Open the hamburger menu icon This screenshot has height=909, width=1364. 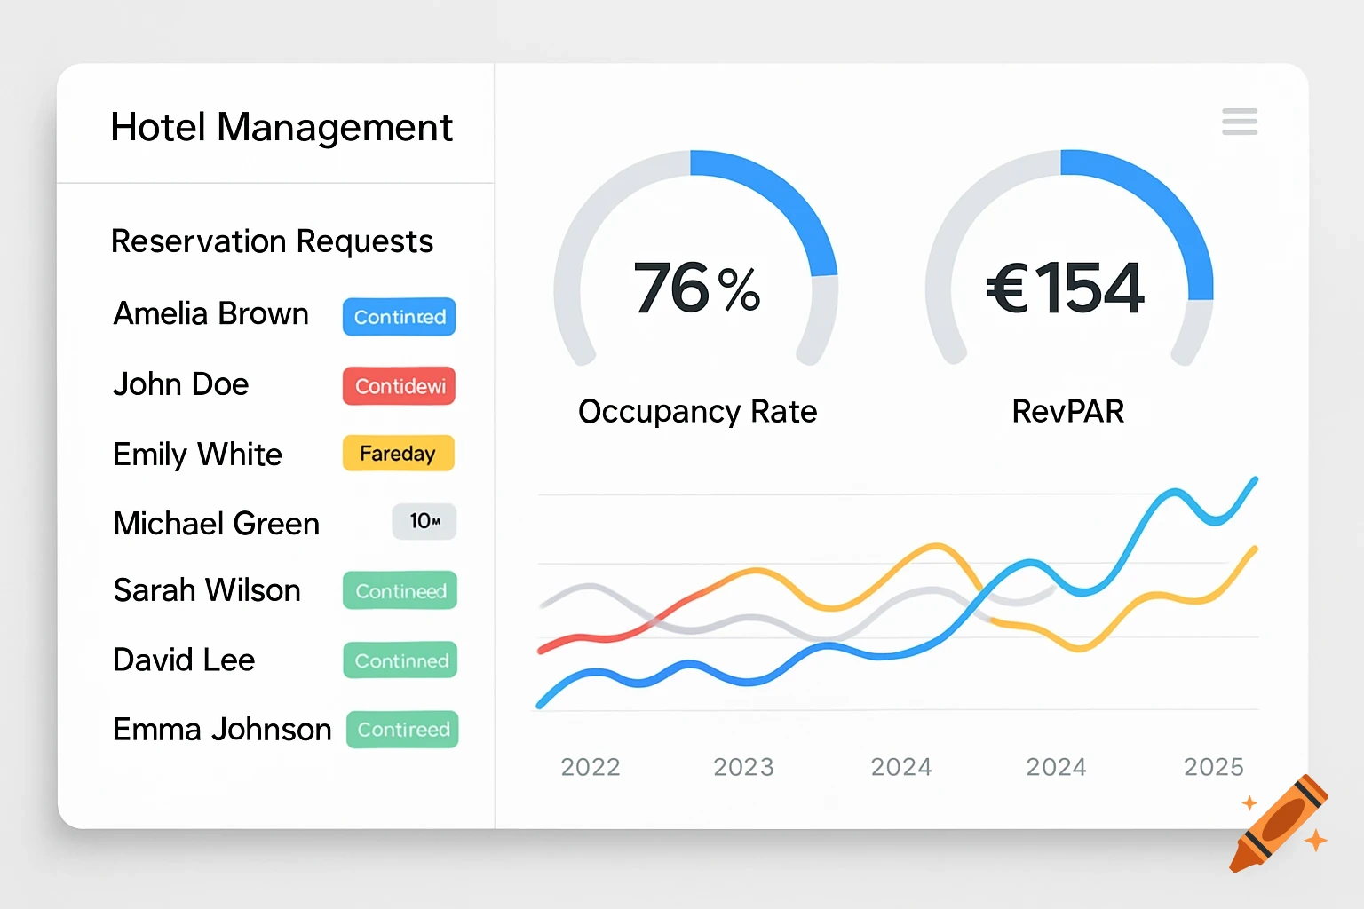(x=1240, y=123)
